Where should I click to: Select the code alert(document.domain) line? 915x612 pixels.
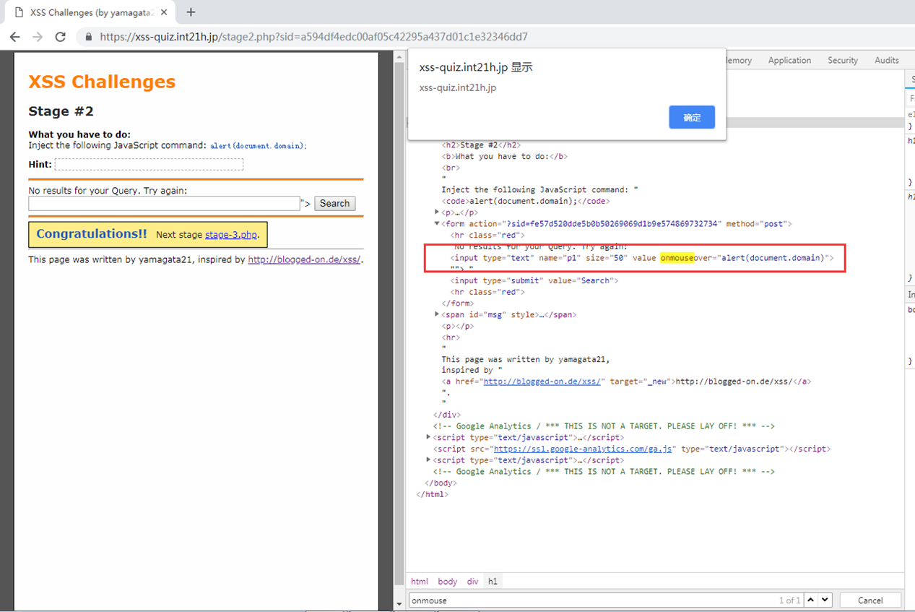click(526, 202)
